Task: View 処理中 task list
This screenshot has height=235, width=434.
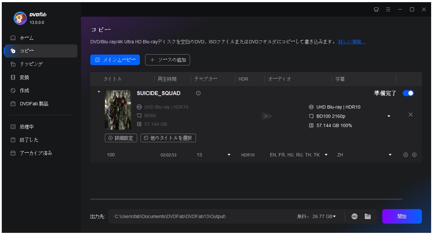Action: [40, 127]
